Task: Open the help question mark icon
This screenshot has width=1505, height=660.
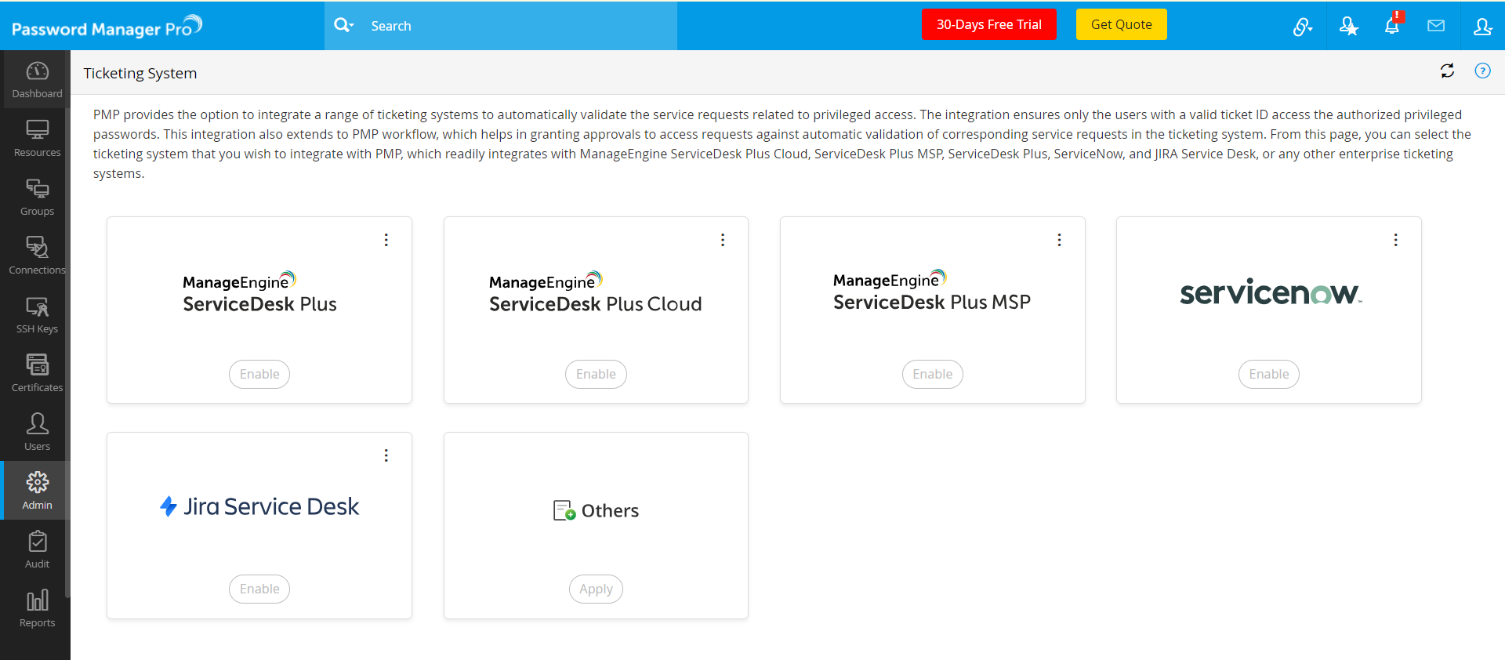Action: (1482, 71)
